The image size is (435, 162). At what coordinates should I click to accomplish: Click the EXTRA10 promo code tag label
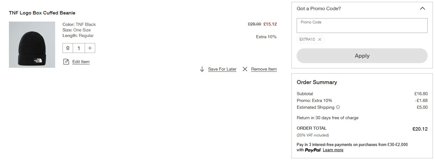[x=307, y=39]
